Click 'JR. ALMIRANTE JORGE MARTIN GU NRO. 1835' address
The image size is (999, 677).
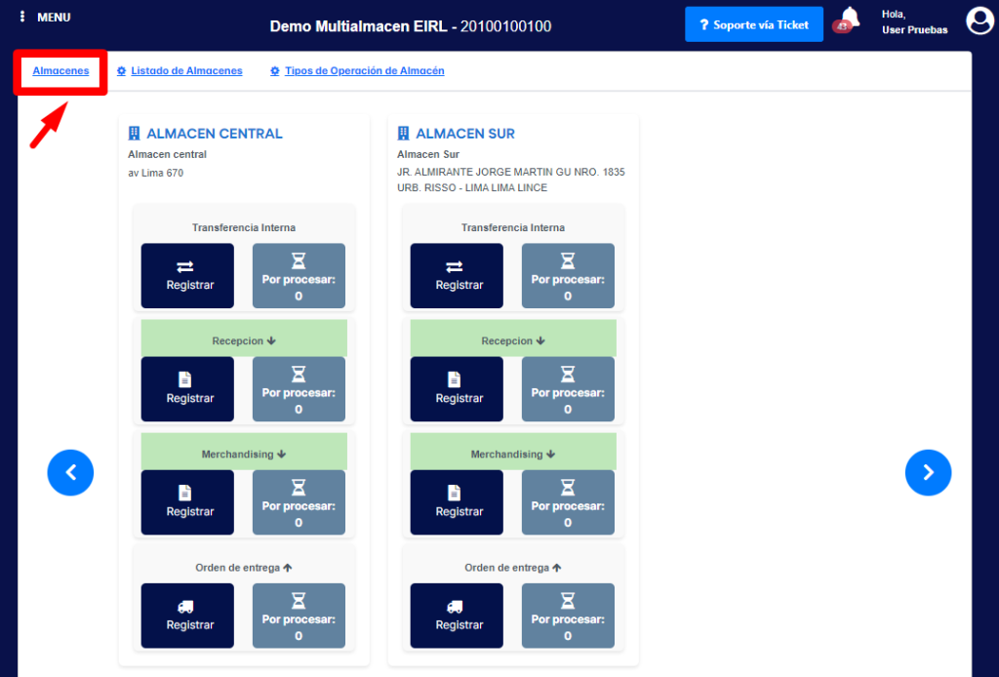click(x=511, y=172)
